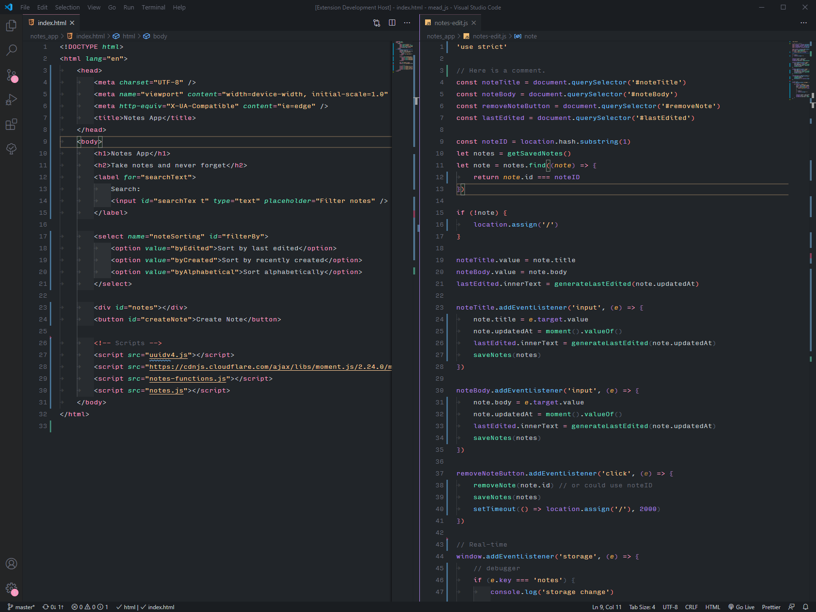Go to line via Ln 9, Col 11
Screen dimensions: 816x612
pyautogui.click(x=606, y=607)
